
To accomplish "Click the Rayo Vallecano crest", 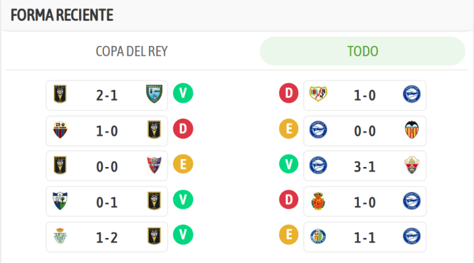I will (318, 95).
